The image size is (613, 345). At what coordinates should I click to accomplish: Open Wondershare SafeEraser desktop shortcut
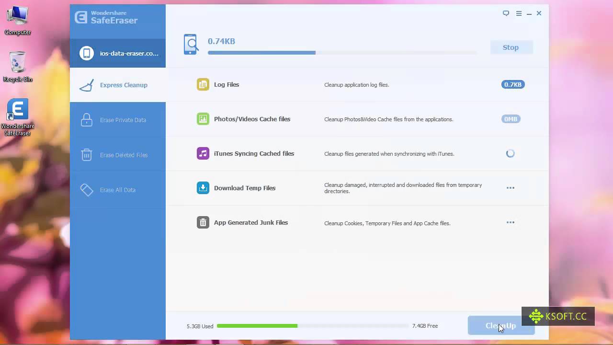[18, 117]
